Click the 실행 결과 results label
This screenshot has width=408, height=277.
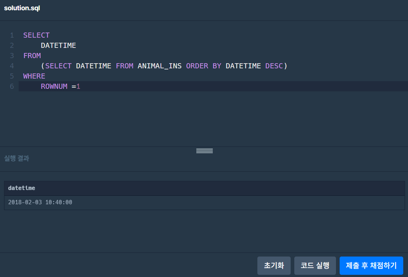point(16,158)
